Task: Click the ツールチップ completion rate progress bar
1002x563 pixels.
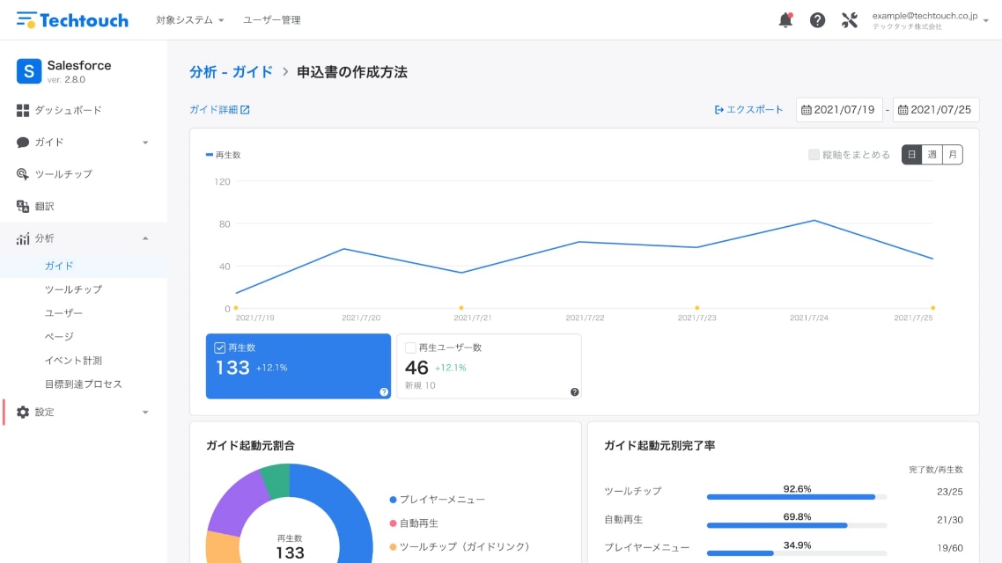Action: (x=796, y=497)
